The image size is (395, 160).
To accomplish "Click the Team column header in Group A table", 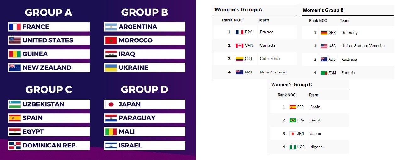I will click(x=263, y=20).
